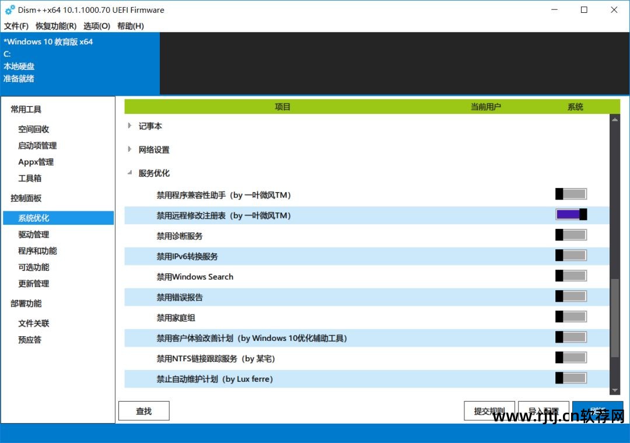The height and width of the screenshot is (443, 630).
Task: Click the Dism++ gear icon in title bar
Action: pos(10,10)
